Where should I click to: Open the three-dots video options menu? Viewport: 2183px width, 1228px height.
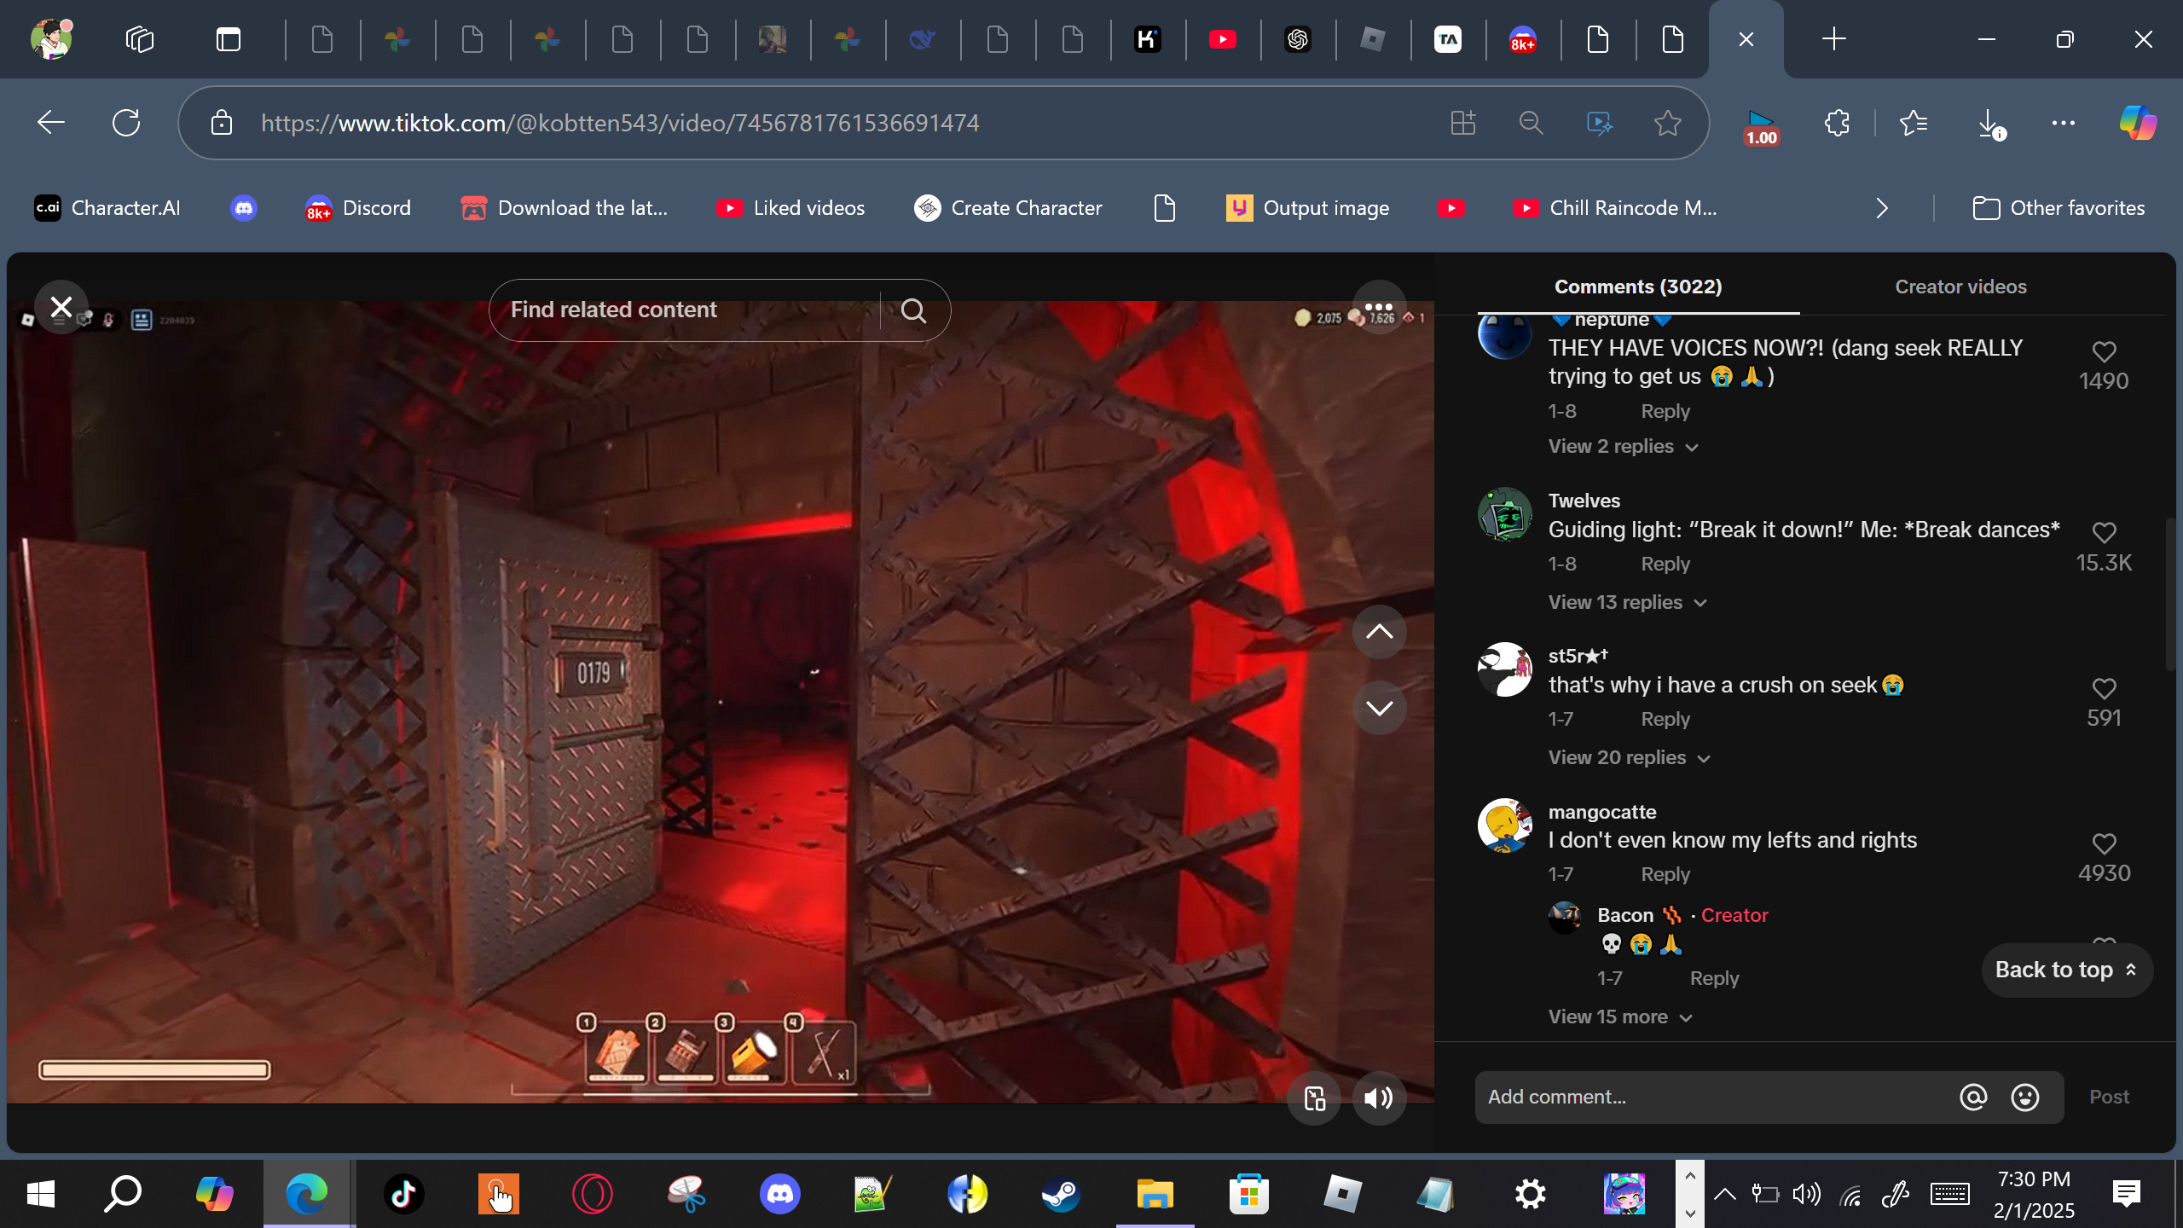pyautogui.click(x=1378, y=307)
